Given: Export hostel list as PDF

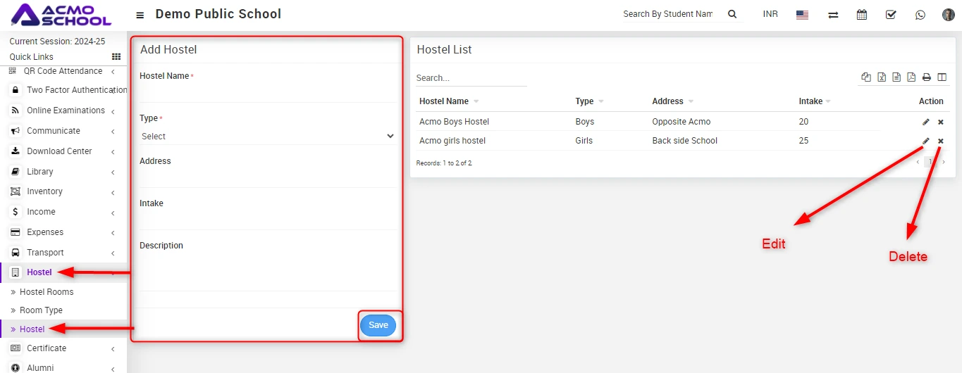Looking at the screenshot, I should pyautogui.click(x=911, y=77).
